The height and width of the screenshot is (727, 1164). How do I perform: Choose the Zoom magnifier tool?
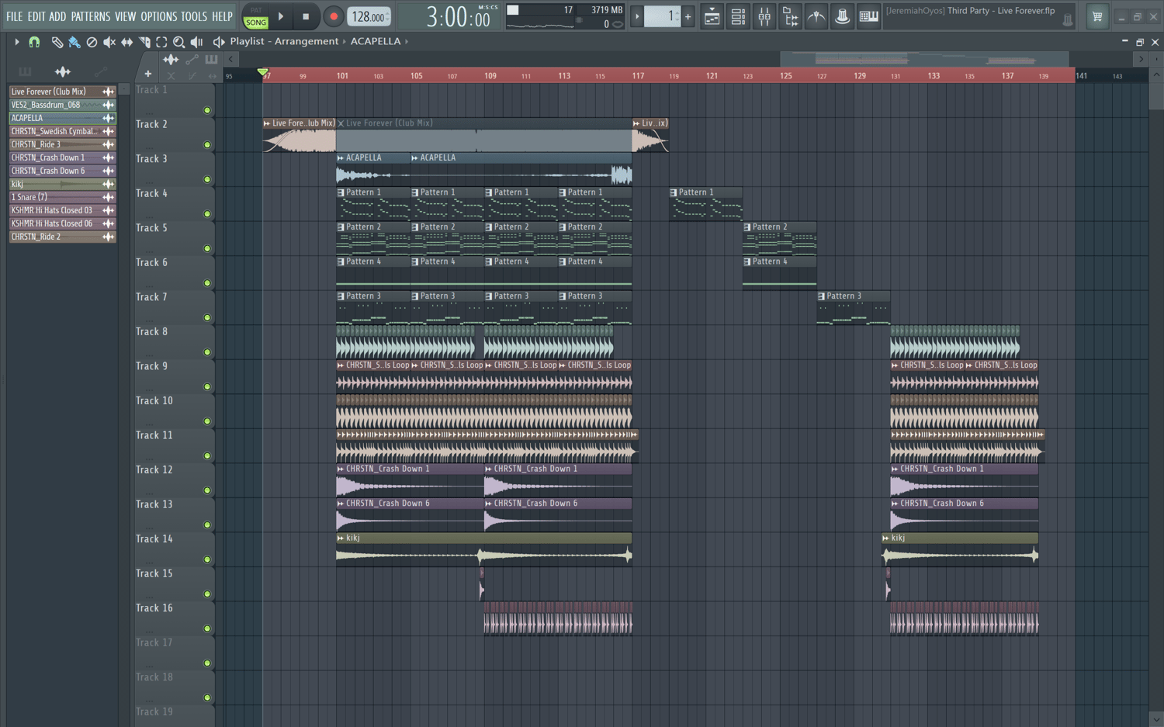(x=179, y=42)
